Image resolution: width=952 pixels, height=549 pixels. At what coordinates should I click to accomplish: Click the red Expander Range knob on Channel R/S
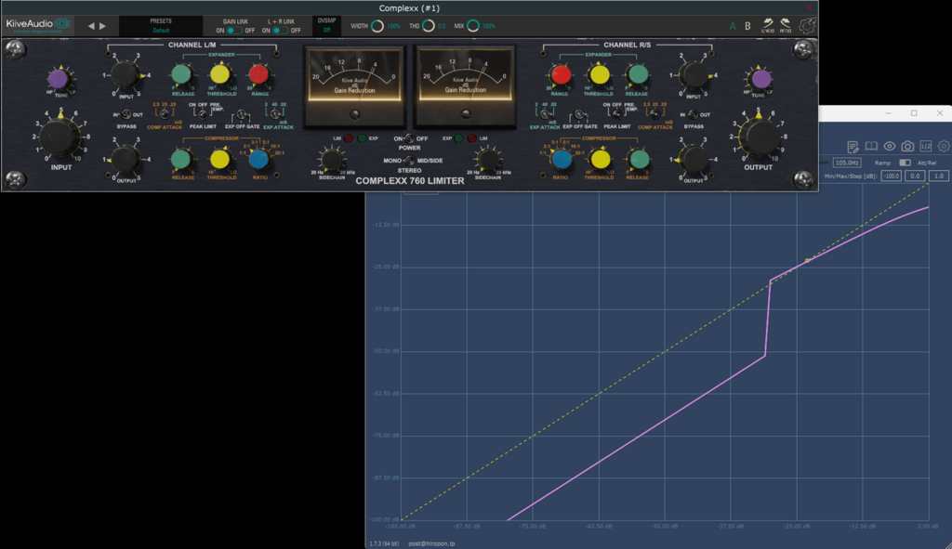[x=561, y=74]
